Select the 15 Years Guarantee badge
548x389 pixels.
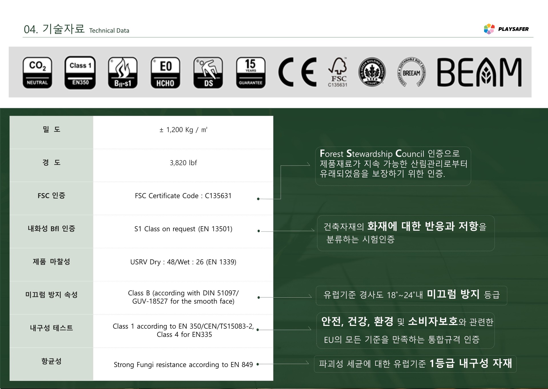click(x=251, y=73)
